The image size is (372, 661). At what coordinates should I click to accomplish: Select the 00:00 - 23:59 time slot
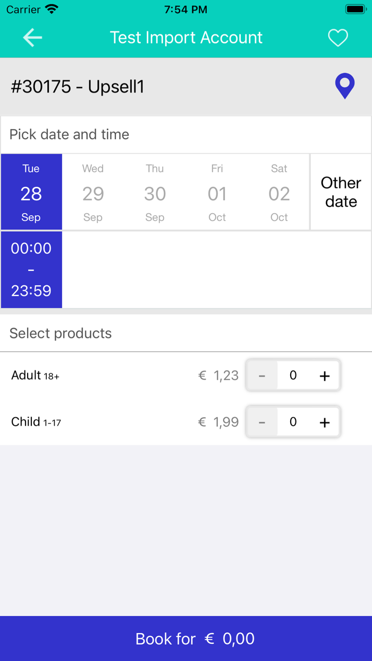(31, 269)
